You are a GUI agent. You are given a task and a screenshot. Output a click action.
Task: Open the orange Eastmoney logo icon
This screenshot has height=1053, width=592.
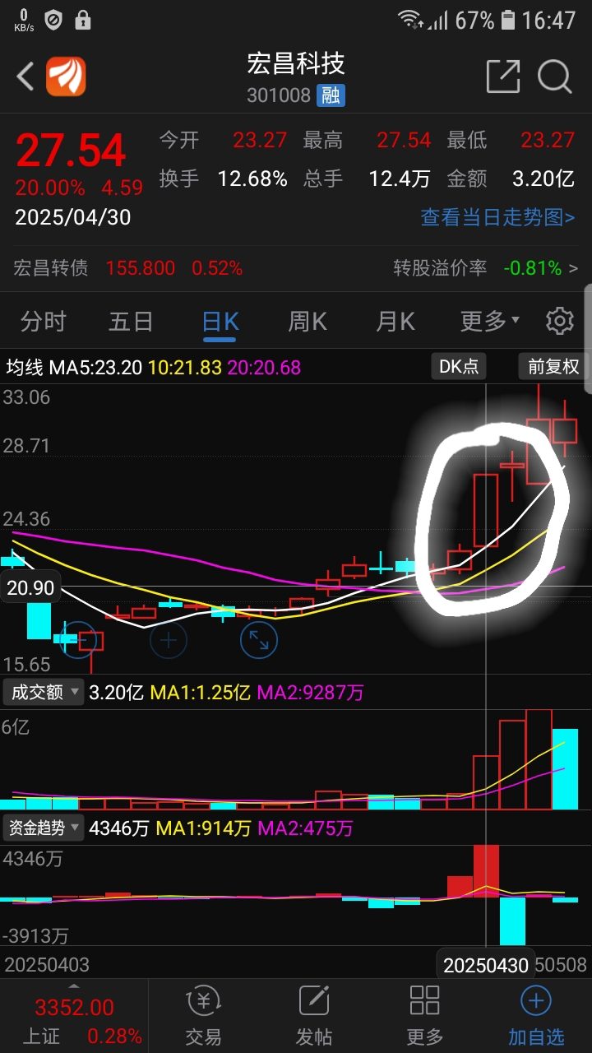[x=66, y=77]
